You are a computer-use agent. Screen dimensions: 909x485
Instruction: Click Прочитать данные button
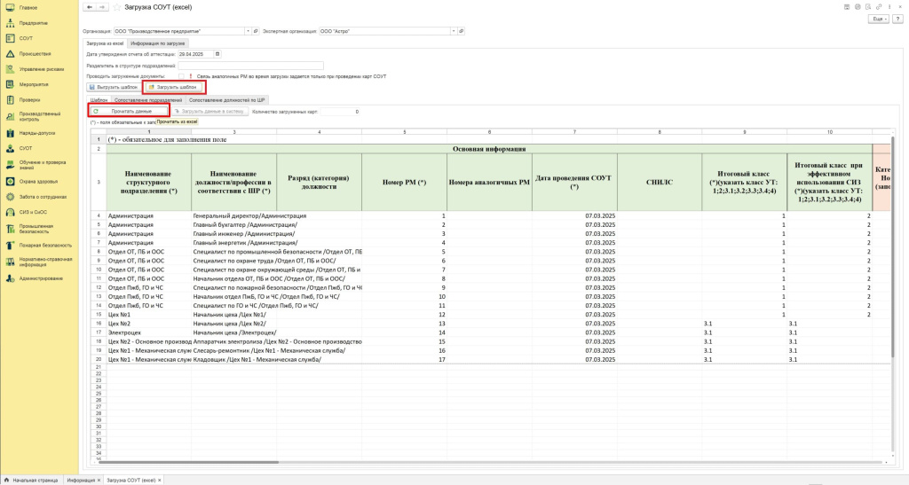pyautogui.click(x=129, y=111)
